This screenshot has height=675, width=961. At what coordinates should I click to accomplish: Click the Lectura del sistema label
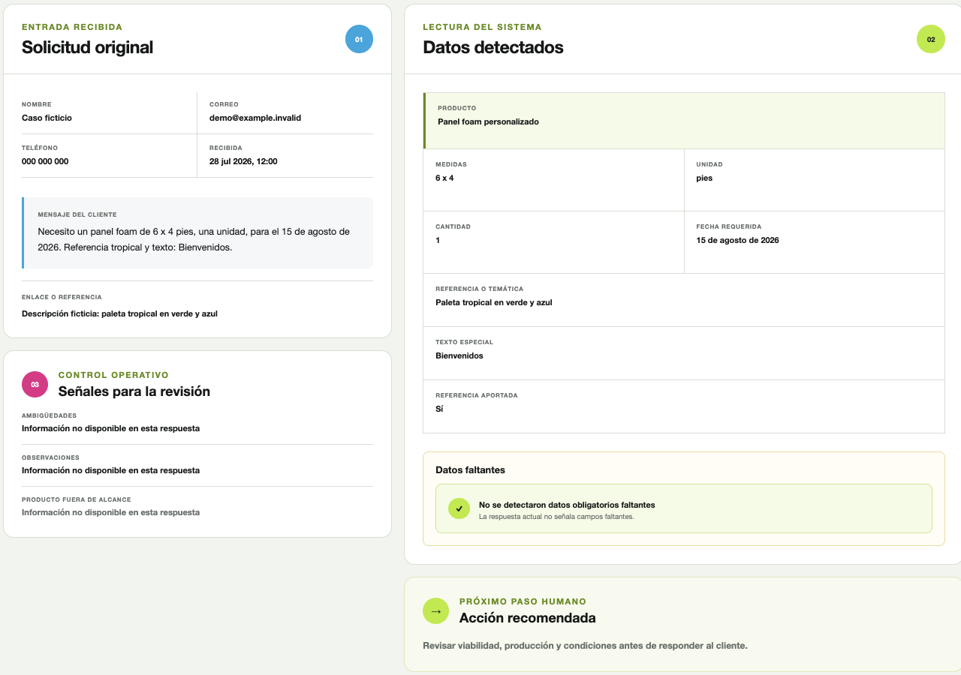tap(482, 27)
